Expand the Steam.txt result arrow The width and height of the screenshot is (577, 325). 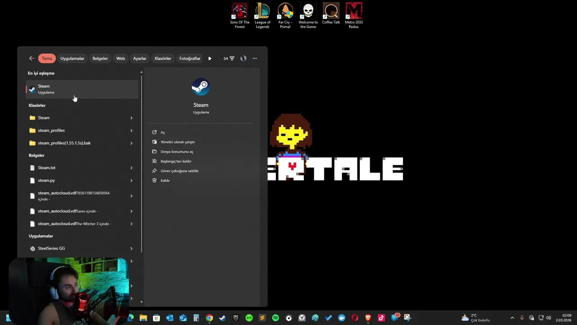coord(131,168)
